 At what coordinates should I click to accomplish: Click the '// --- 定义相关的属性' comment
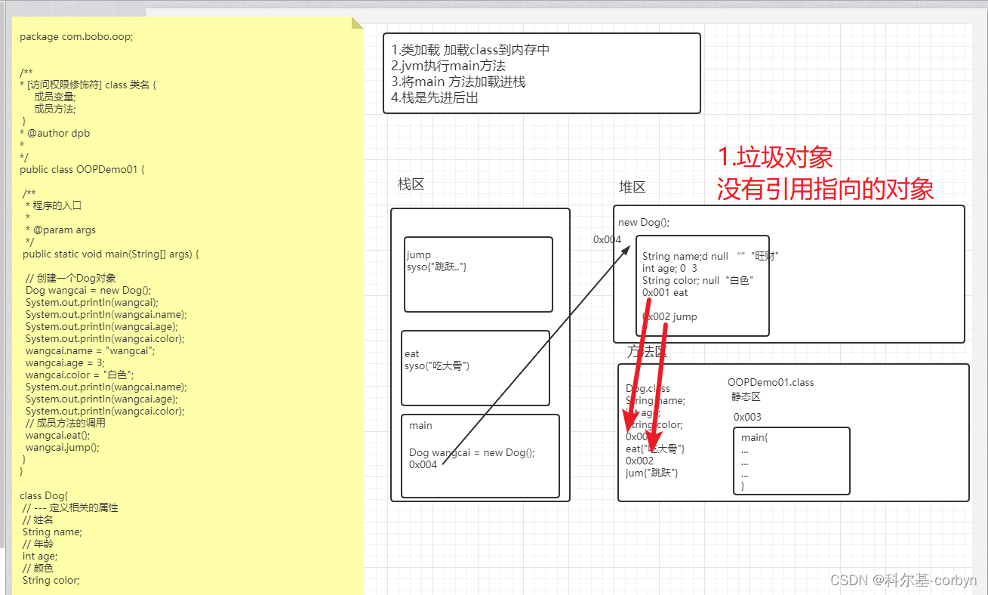70,507
